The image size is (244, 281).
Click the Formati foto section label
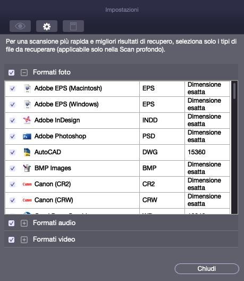(52, 72)
